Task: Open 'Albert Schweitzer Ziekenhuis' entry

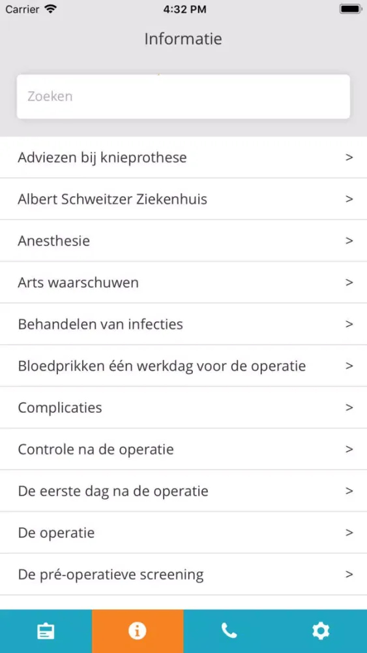Action: (x=183, y=199)
